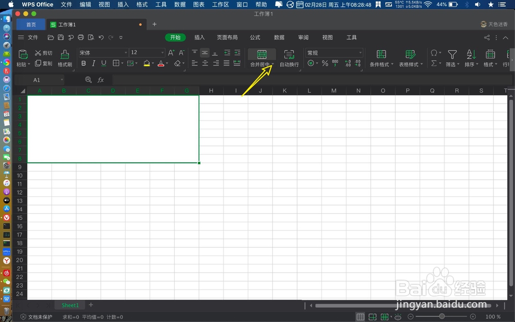Open the font size dropdown showing 12
The image size is (515, 322).
coord(147,53)
